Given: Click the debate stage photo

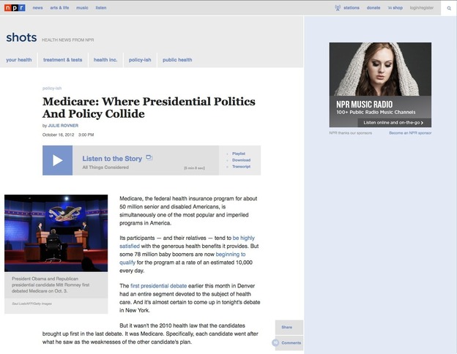Looking at the screenshot, I should [56, 233].
